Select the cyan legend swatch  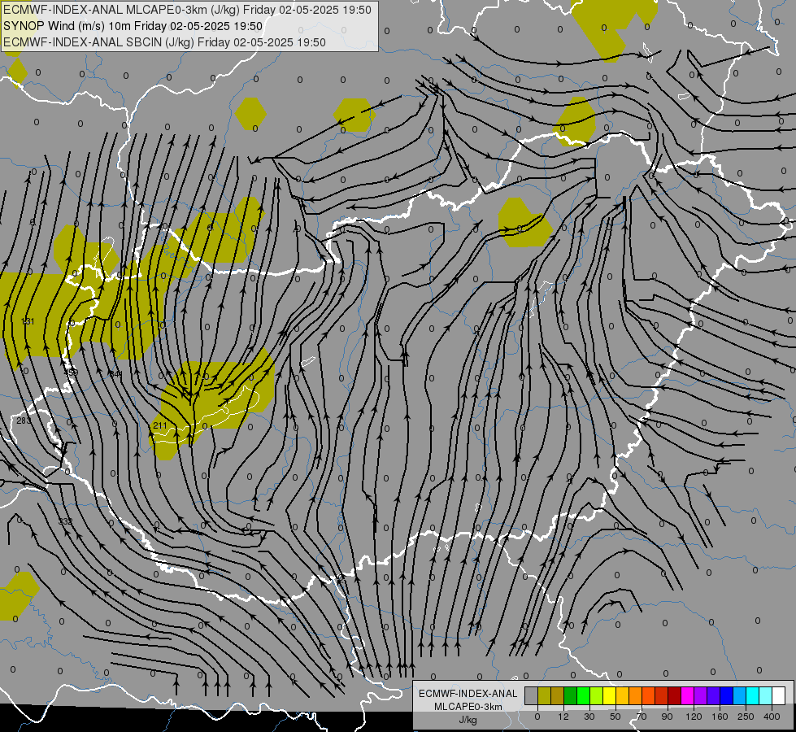pos(754,695)
